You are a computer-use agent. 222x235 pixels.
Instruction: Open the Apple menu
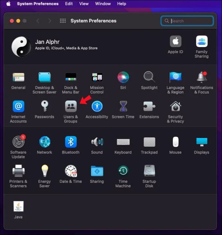point(8,4)
